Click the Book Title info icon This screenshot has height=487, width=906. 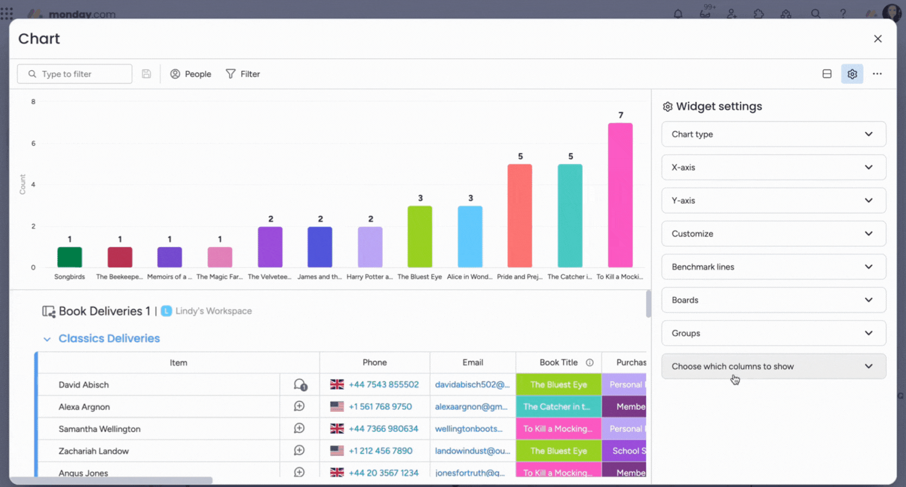(x=589, y=363)
